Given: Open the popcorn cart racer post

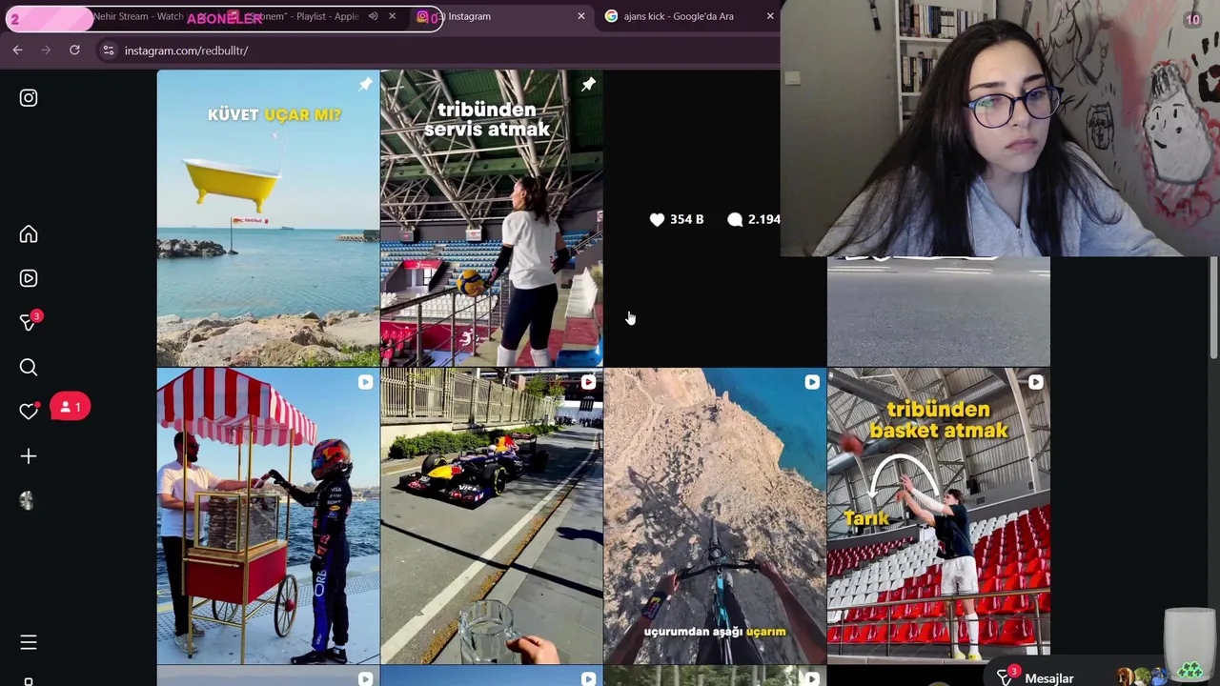Looking at the screenshot, I should pyautogui.click(x=268, y=515).
